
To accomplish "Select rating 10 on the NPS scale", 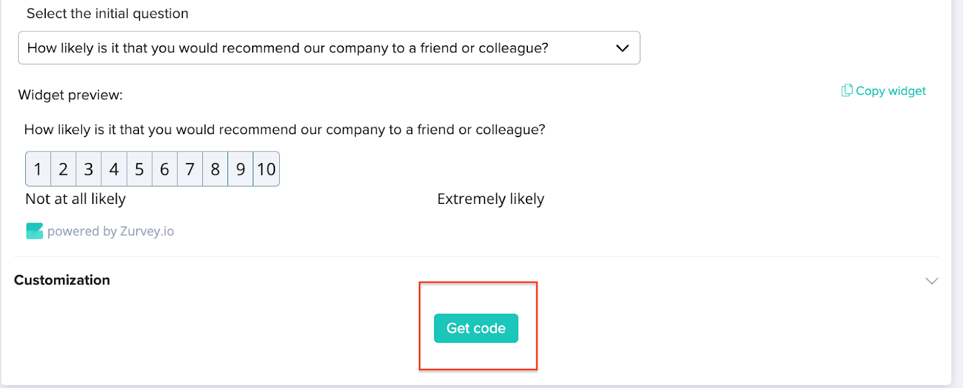I will click(x=266, y=169).
